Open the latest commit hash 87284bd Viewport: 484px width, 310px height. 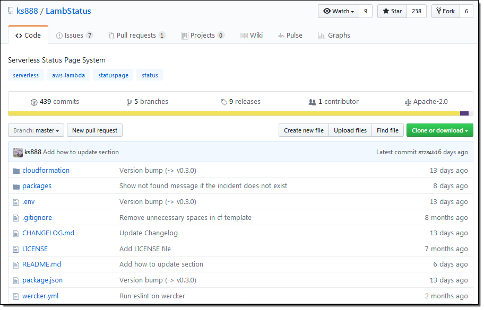pyautogui.click(x=428, y=153)
